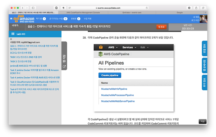Switch to the AWS CodePipeline Management Console tab
Viewport: 216px width, 137px height.
tap(83, 13)
